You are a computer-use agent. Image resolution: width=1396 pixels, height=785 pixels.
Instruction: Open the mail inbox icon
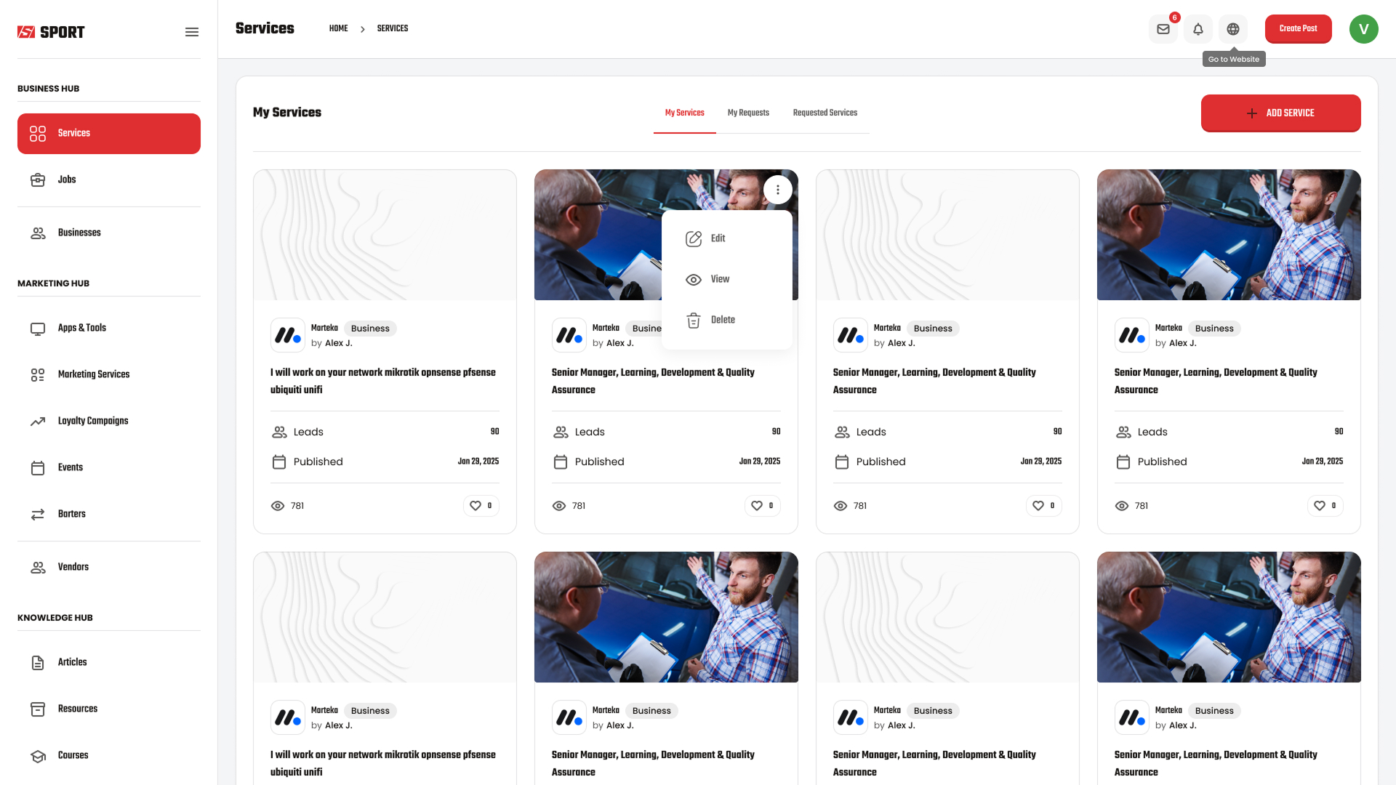[x=1163, y=29]
